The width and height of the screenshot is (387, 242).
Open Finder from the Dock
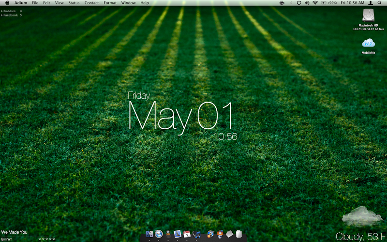pyautogui.click(x=149, y=234)
